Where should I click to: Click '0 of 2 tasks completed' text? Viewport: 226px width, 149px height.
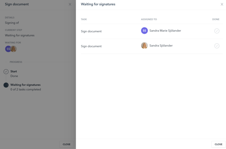(26, 90)
